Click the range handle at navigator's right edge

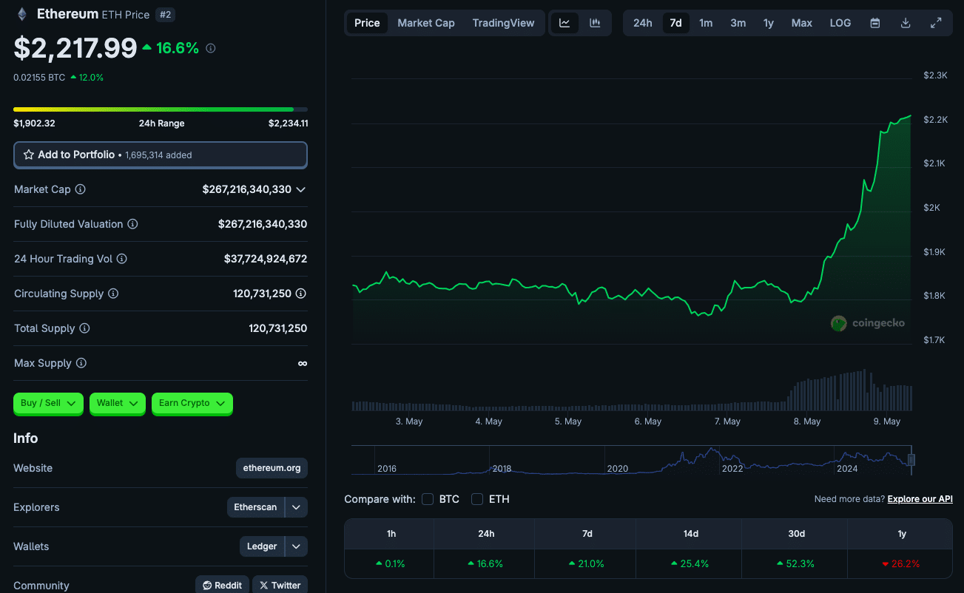click(x=911, y=459)
